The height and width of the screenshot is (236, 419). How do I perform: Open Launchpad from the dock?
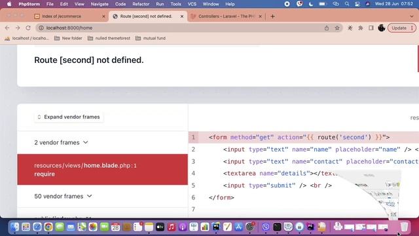tap(26, 227)
